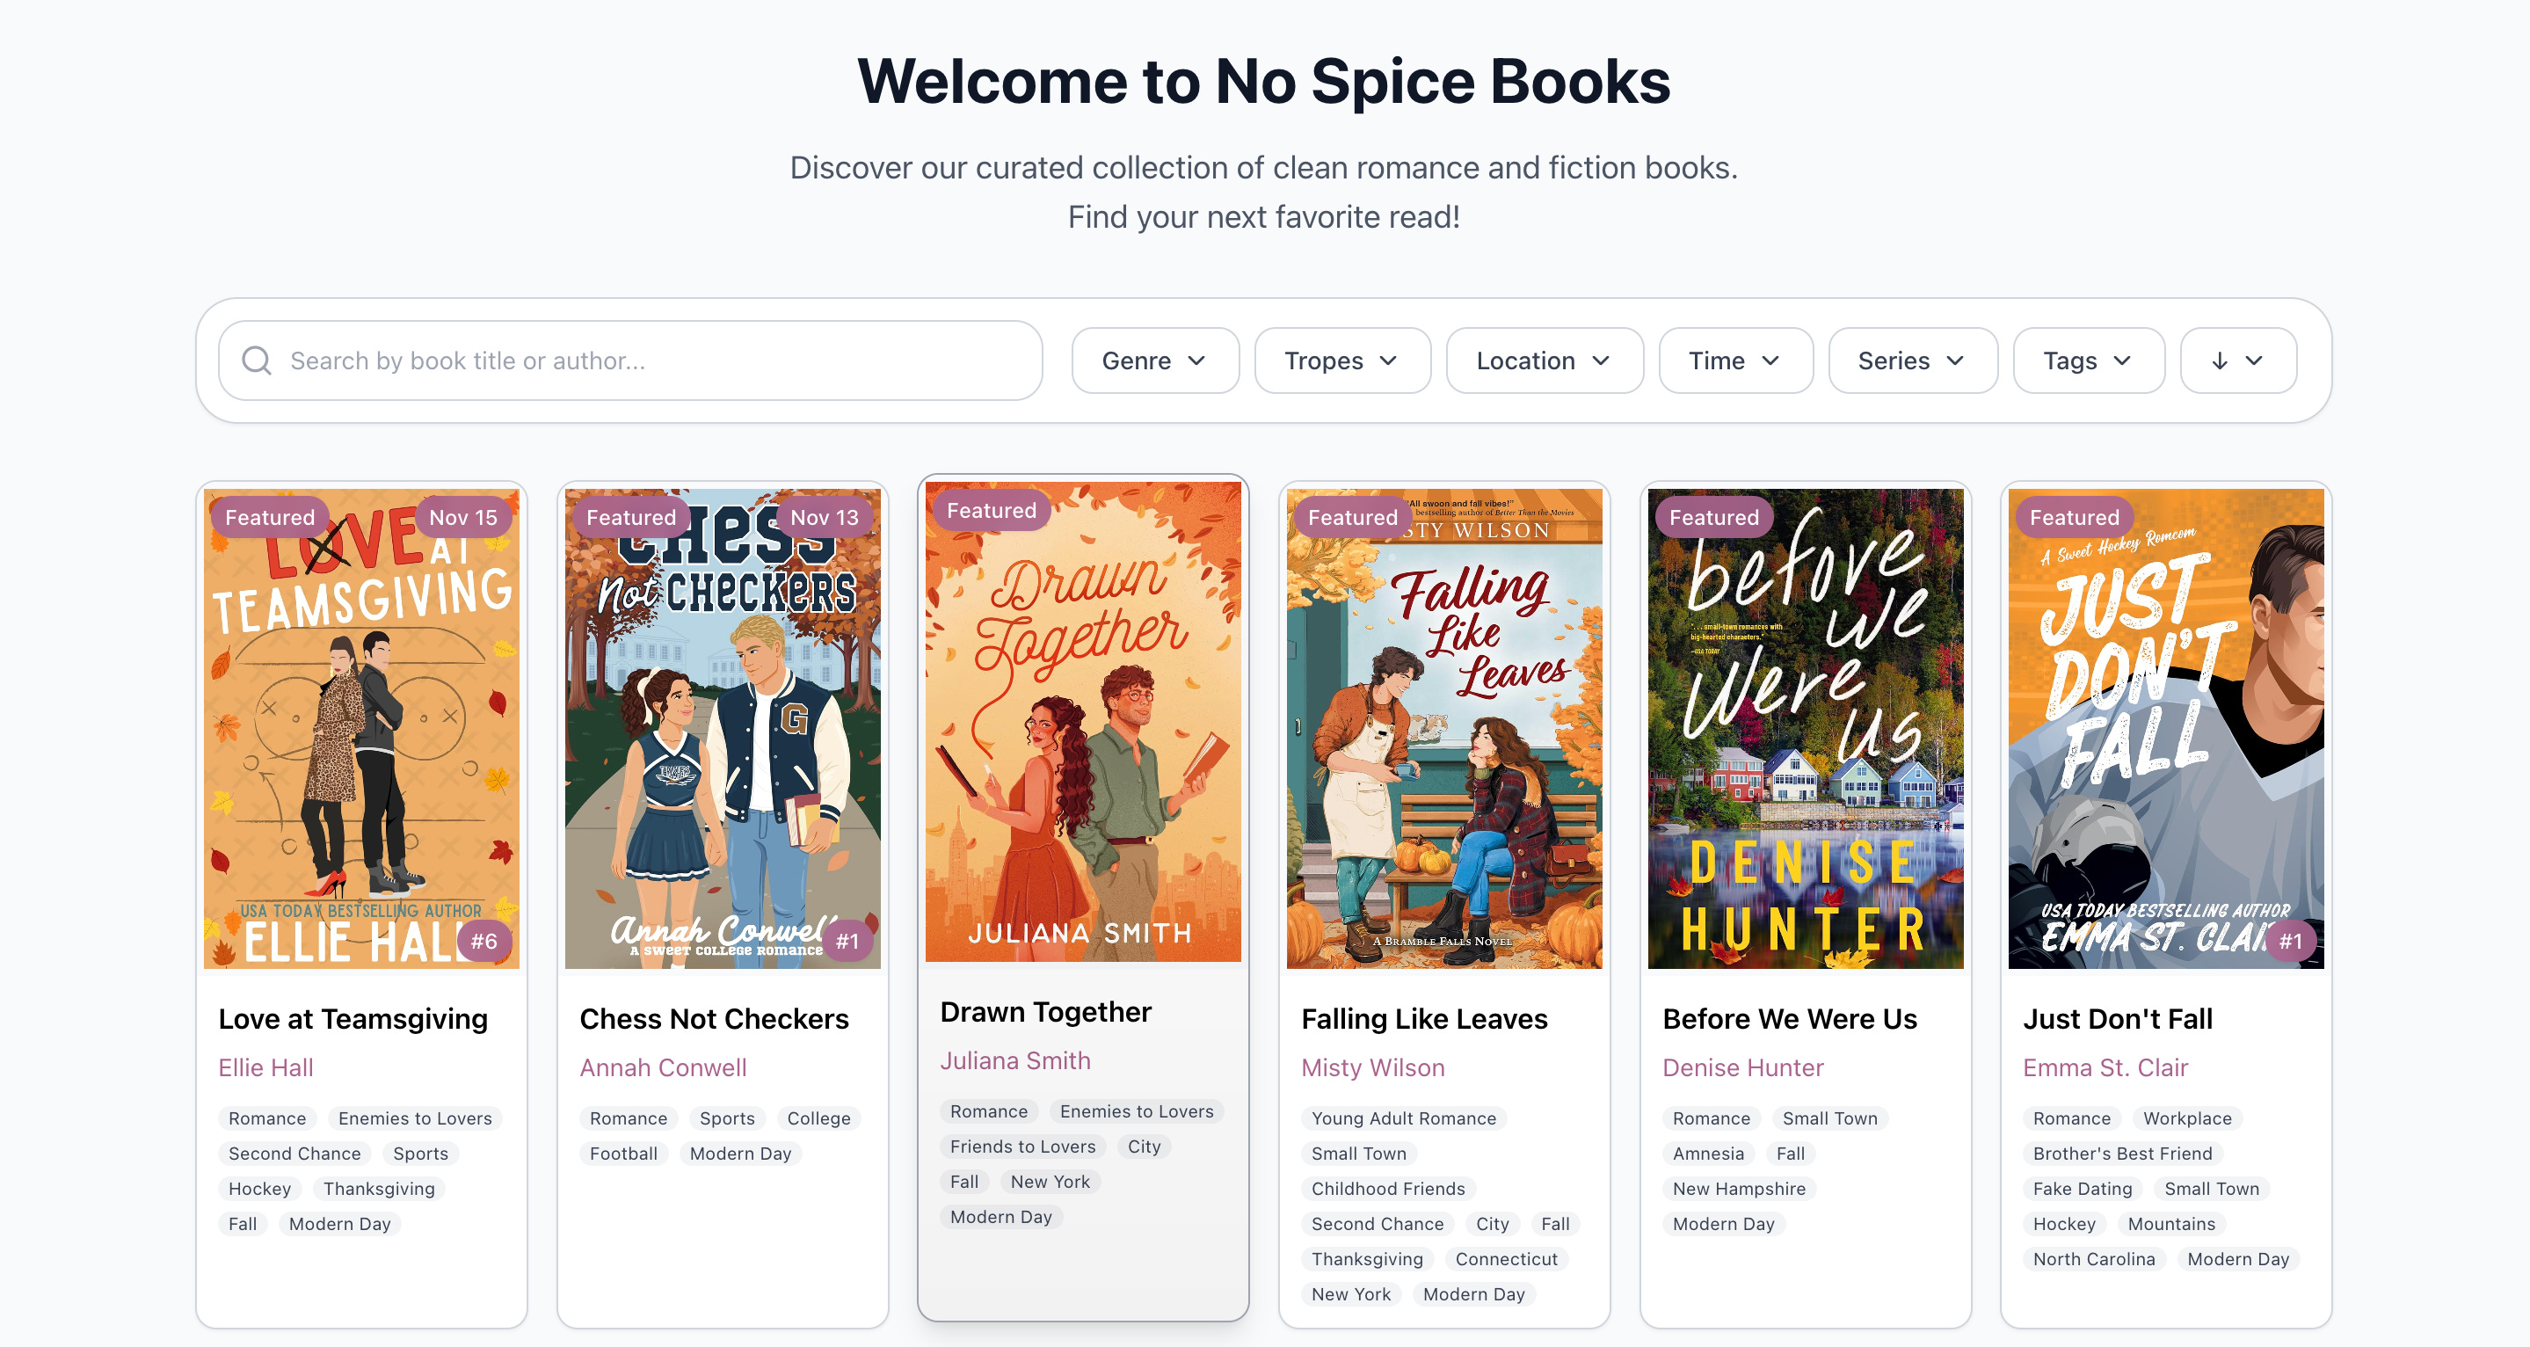
Task: Click the search magnifier icon
Action: [x=257, y=360]
